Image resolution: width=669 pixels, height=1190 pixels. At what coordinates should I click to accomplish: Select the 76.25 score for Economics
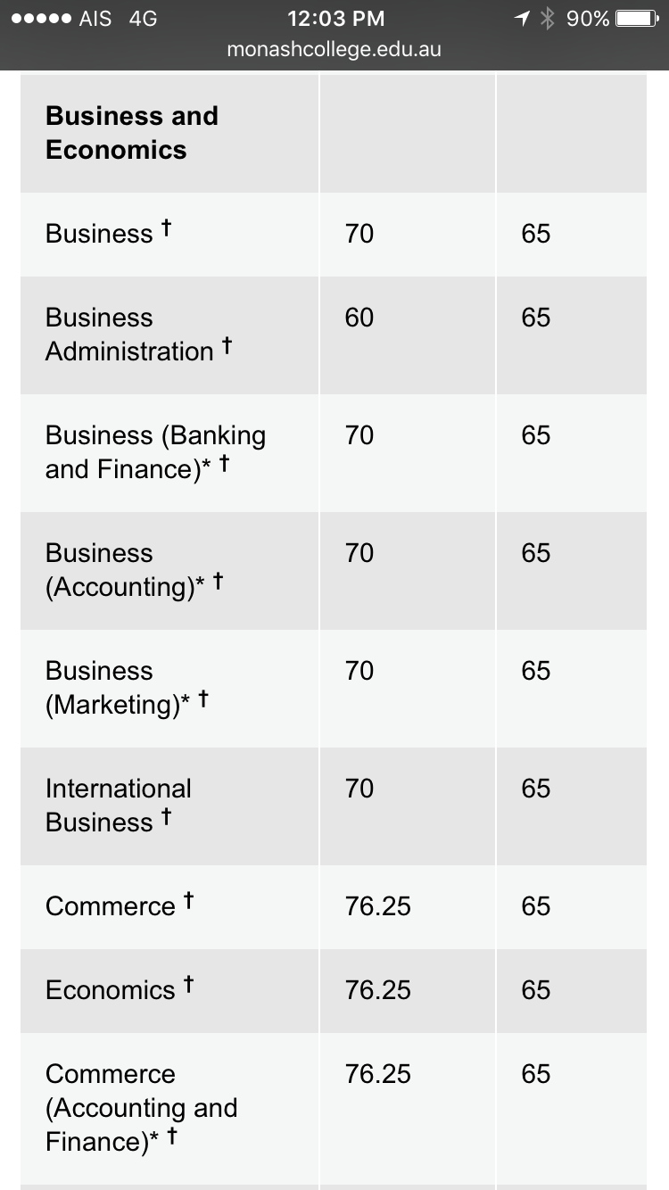[378, 990]
